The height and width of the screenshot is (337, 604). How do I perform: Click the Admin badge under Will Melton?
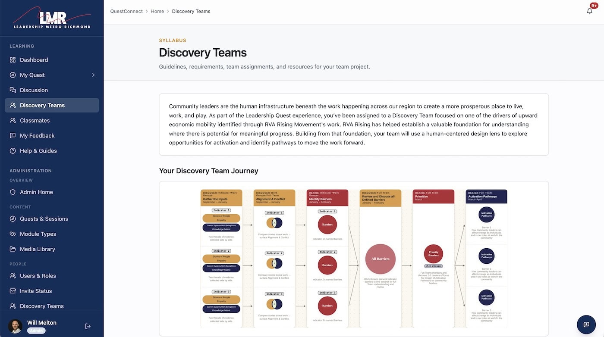(36, 331)
